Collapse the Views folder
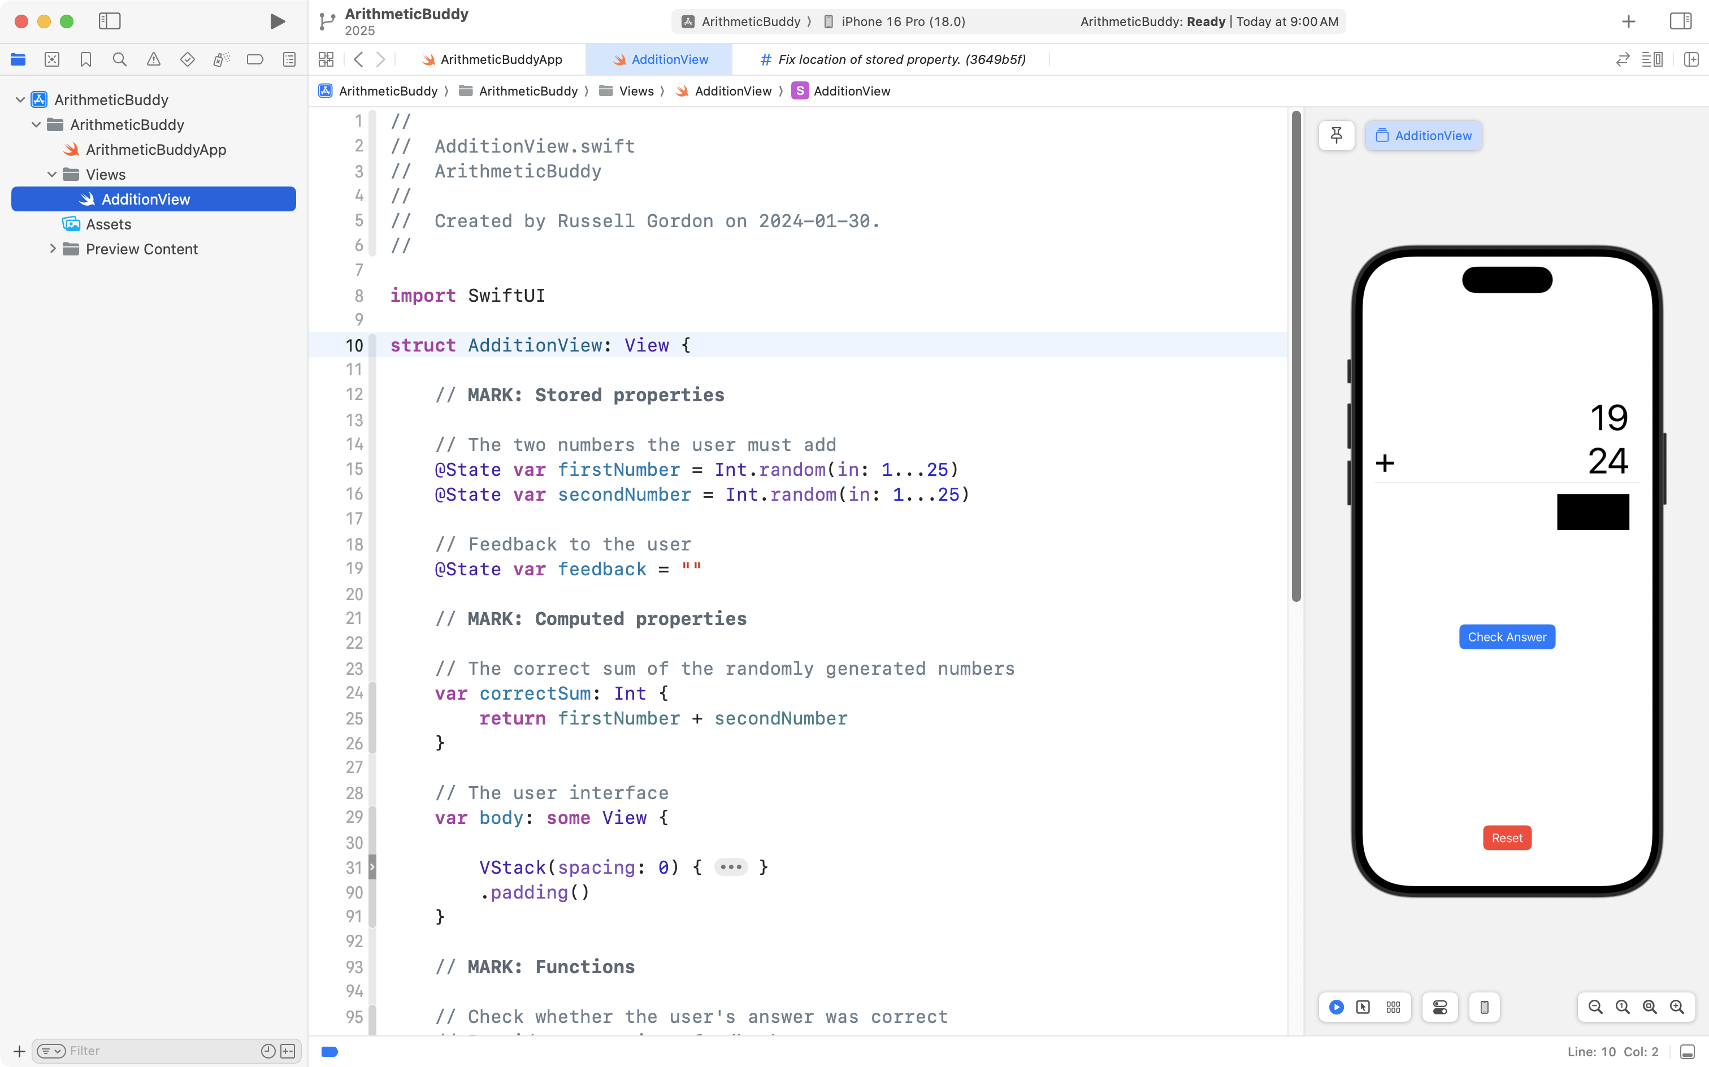The height and width of the screenshot is (1067, 1709). pos(51,174)
